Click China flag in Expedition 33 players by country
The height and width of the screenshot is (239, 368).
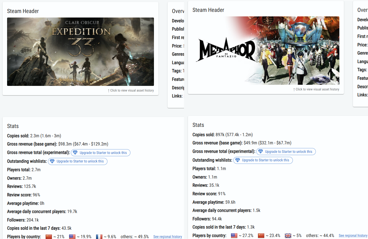point(49,237)
